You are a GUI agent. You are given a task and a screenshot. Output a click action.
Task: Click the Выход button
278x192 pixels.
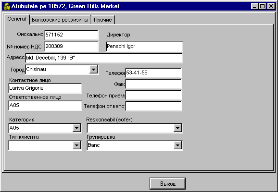pyautogui.click(x=167, y=184)
